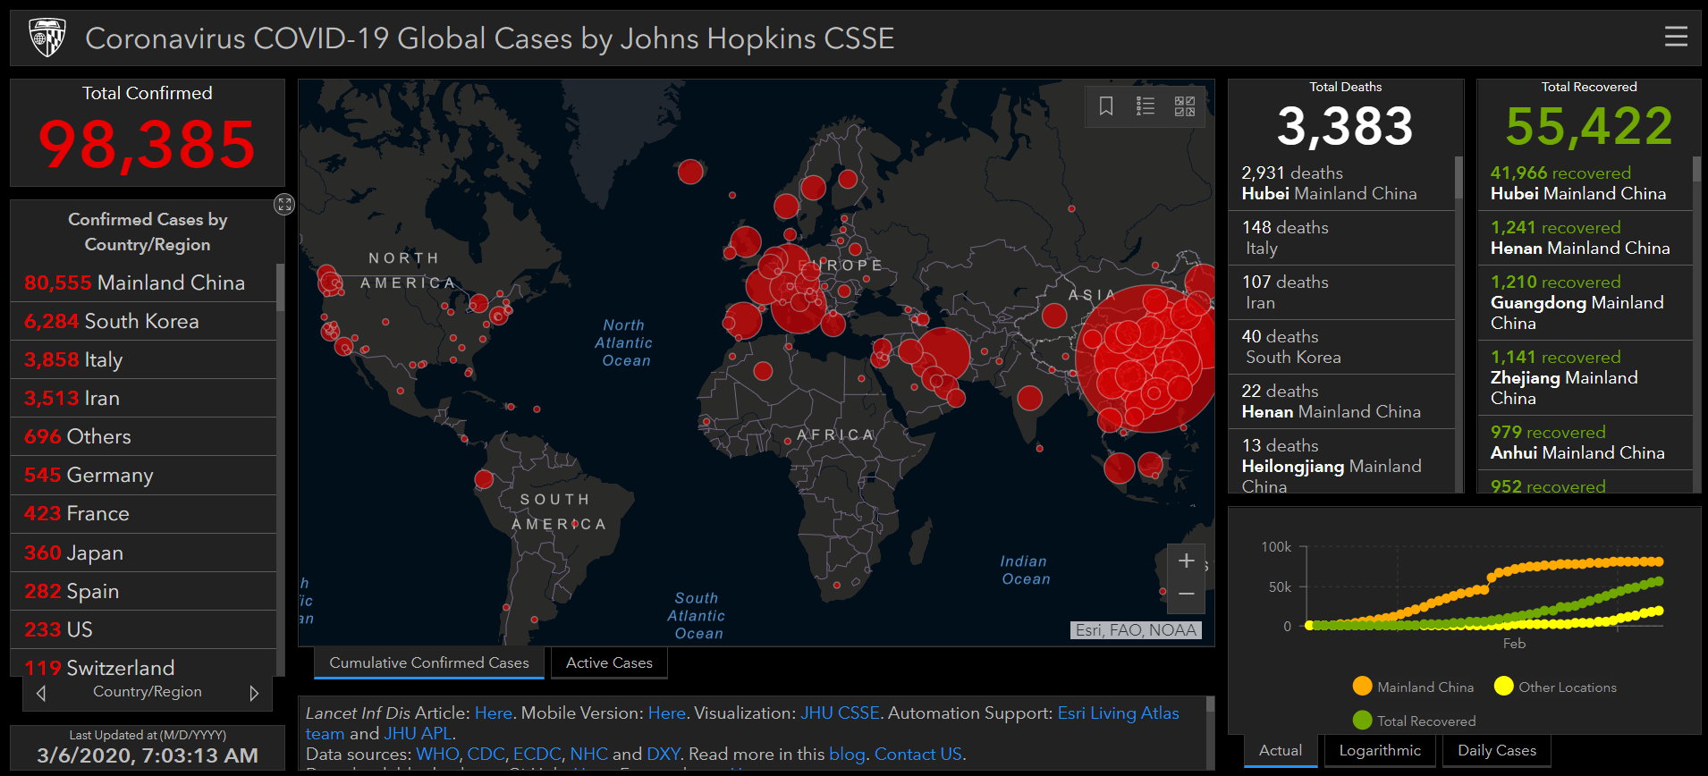
Task: Select the Actual chart tab
Action: click(1281, 751)
